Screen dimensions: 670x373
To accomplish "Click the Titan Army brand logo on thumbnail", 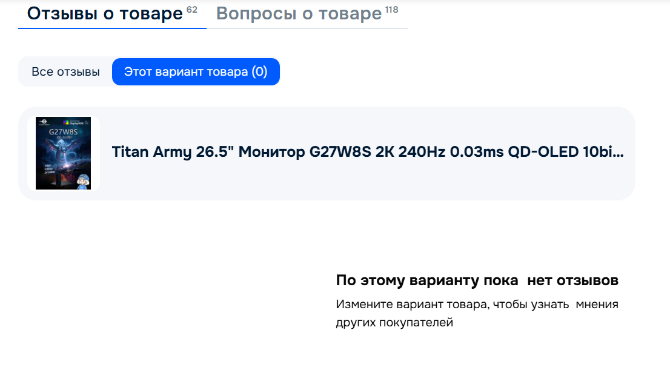I will click(44, 122).
